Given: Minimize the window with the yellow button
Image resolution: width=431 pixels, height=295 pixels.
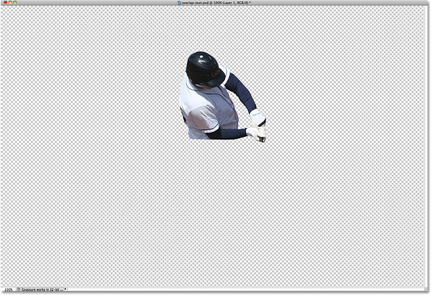Looking at the screenshot, I should (x=10, y=3).
